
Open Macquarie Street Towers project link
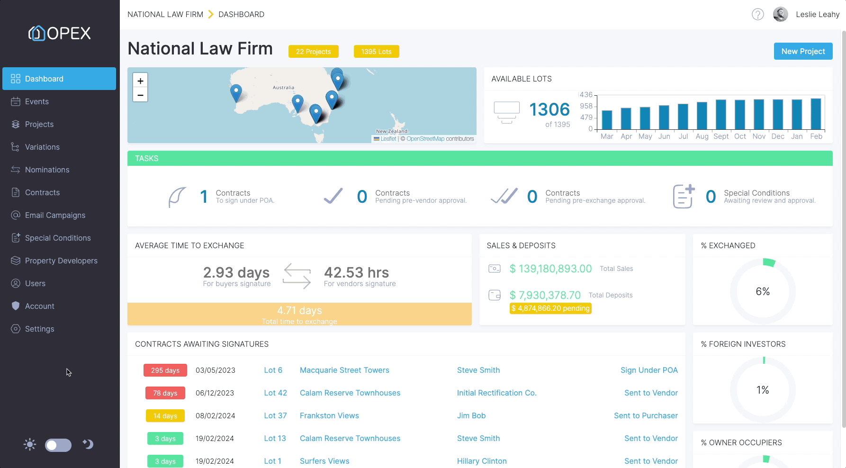pos(344,370)
